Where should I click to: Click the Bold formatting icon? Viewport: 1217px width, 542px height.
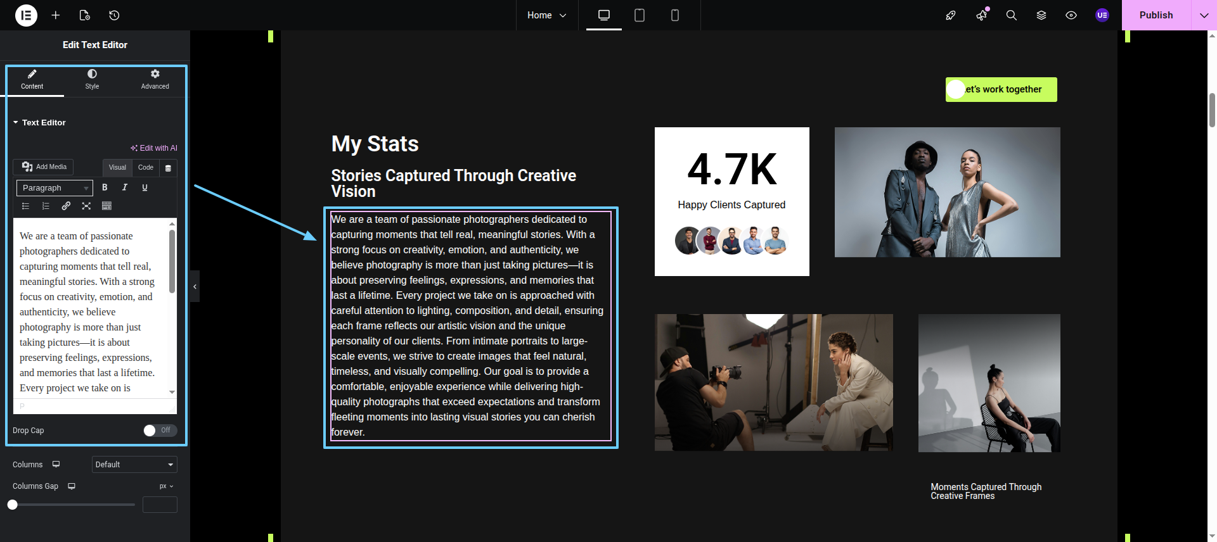point(105,187)
